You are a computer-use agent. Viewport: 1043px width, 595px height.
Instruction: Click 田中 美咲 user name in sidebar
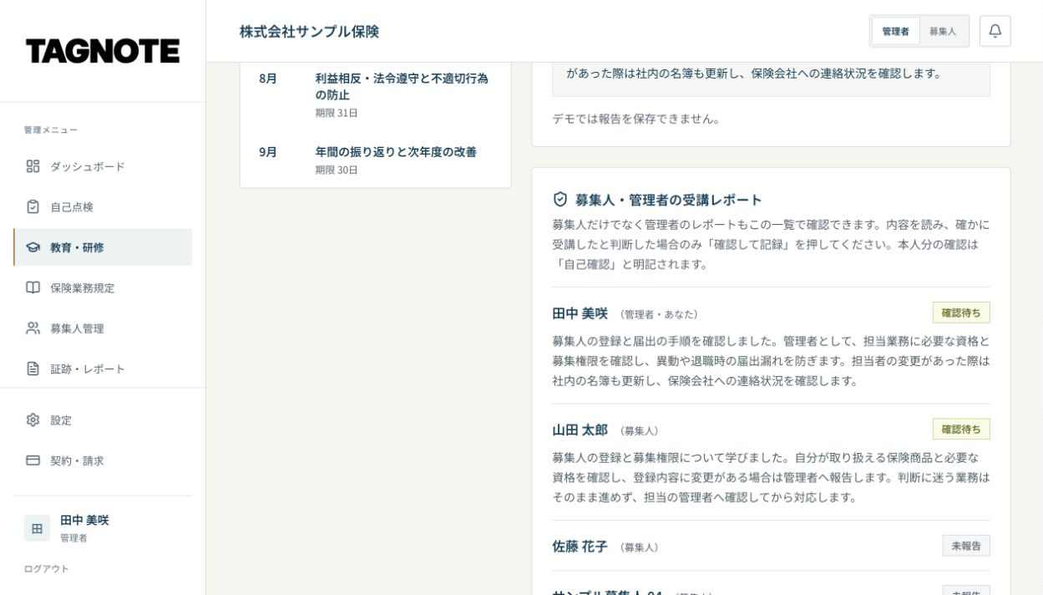click(84, 520)
